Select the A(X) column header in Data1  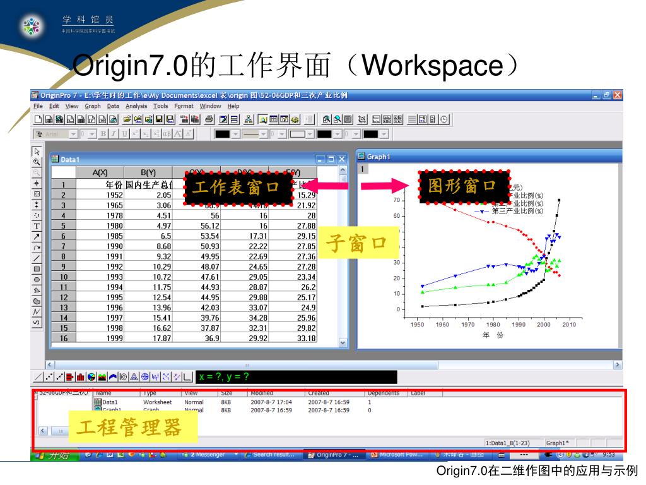(x=100, y=172)
